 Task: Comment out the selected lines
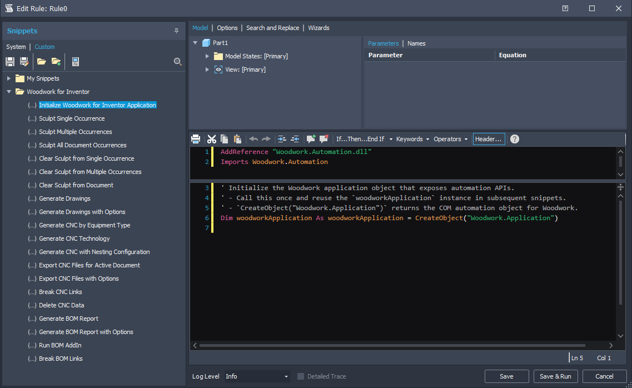tap(311, 139)
